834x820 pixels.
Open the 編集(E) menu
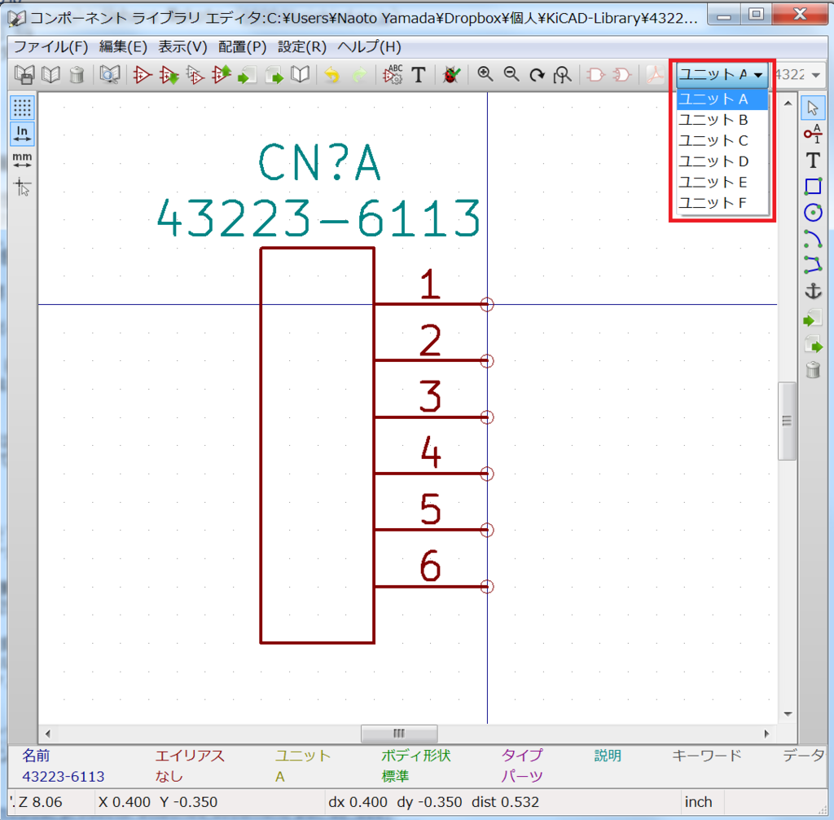tap(123, 46)
